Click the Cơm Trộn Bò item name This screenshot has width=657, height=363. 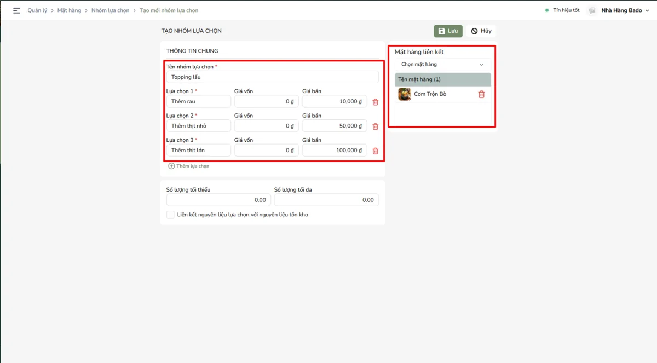430,94
